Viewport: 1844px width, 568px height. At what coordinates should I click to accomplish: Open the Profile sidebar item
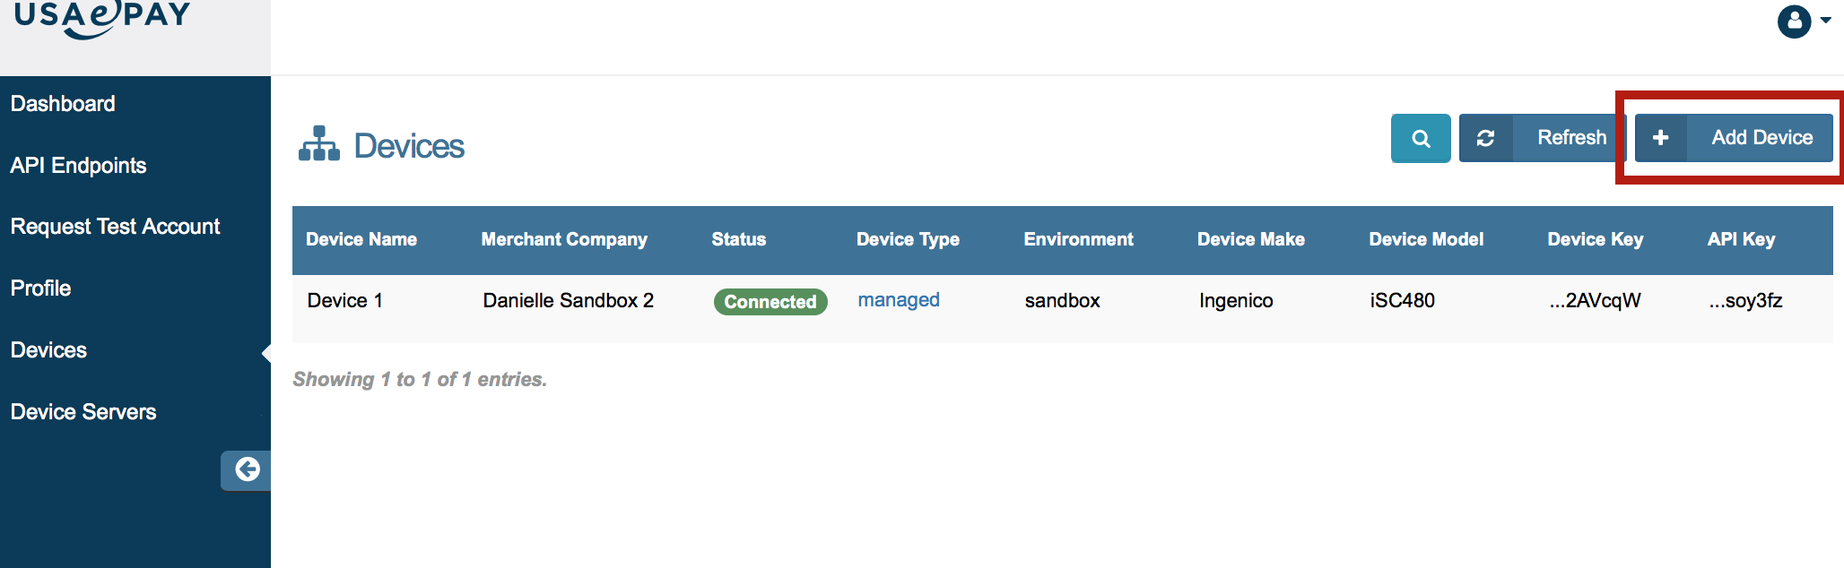(40, 288)
